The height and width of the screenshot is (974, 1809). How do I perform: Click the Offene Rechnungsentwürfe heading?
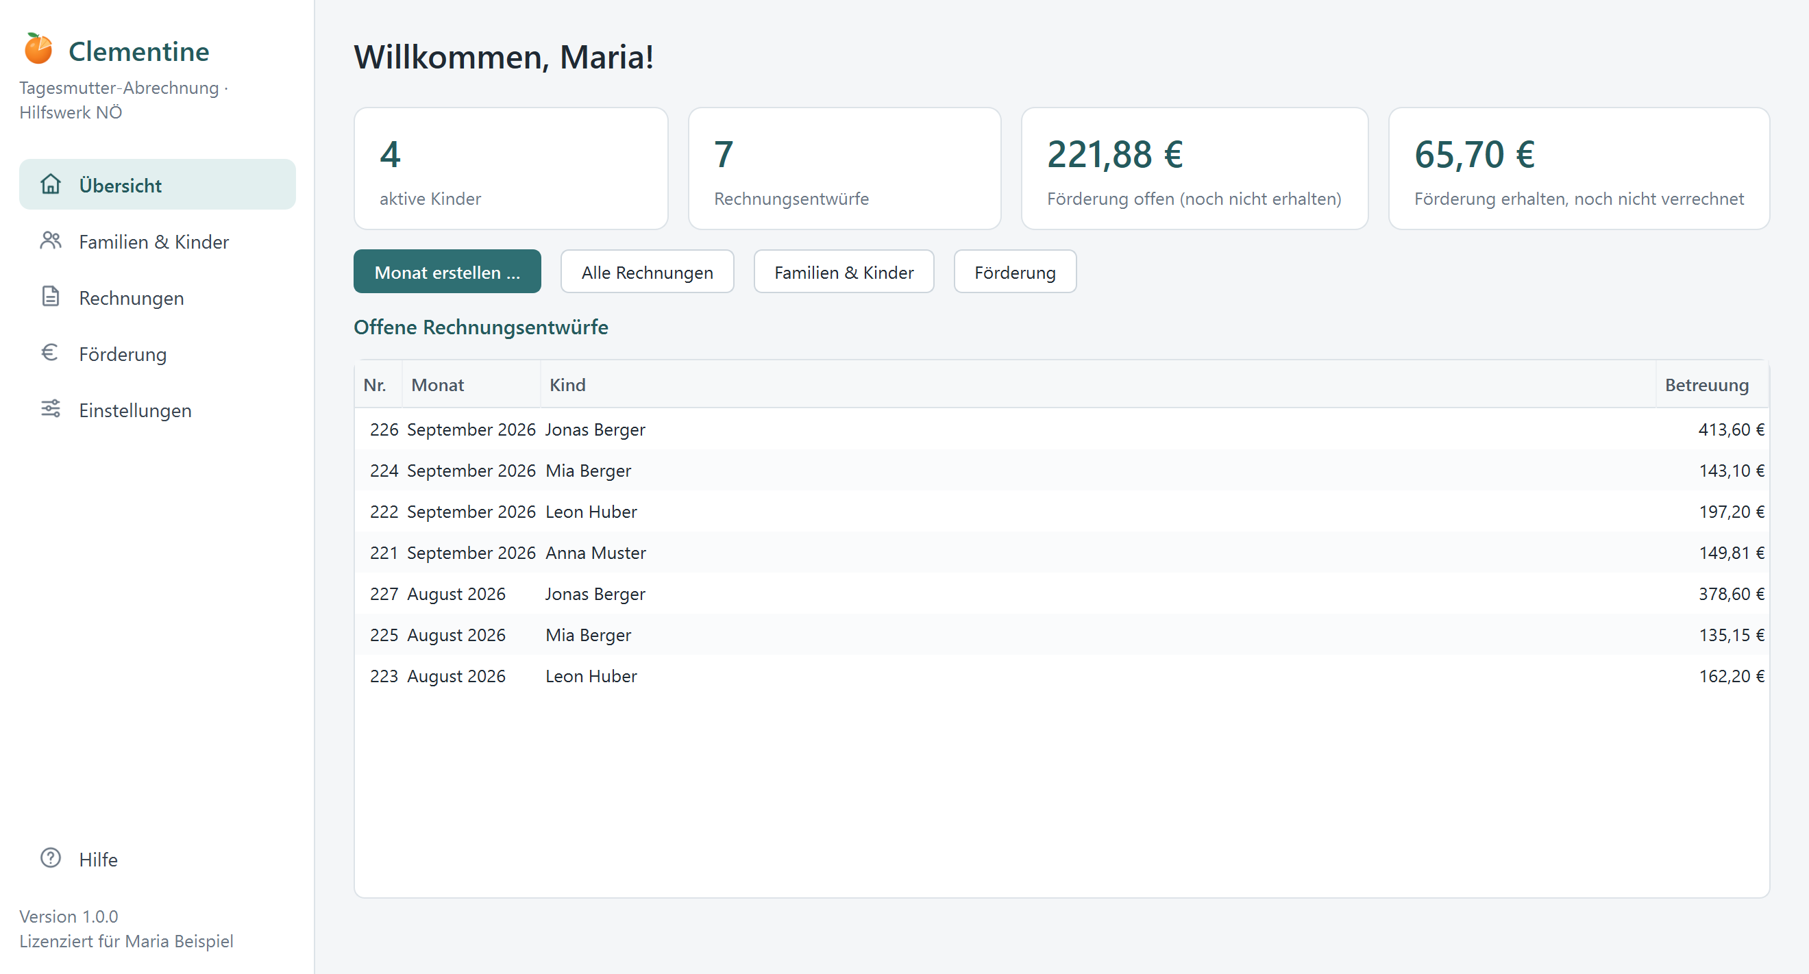(x=480, y=327)
